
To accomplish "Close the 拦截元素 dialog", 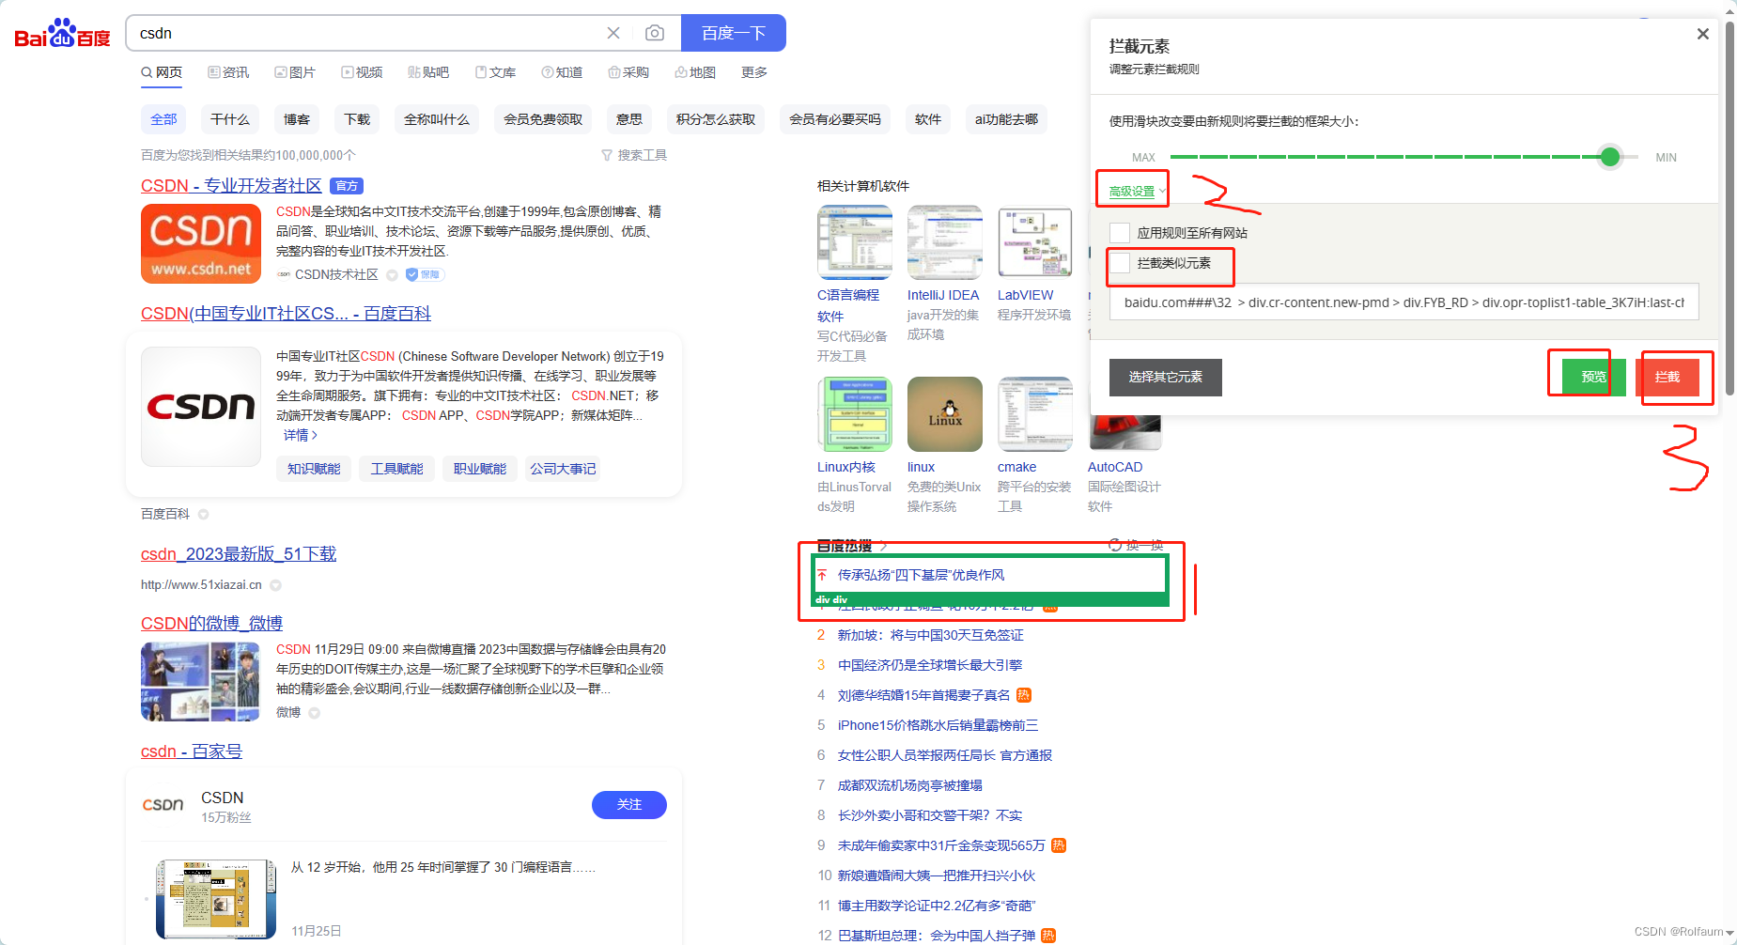I will pyautogui.click(x=1702, y=34).
